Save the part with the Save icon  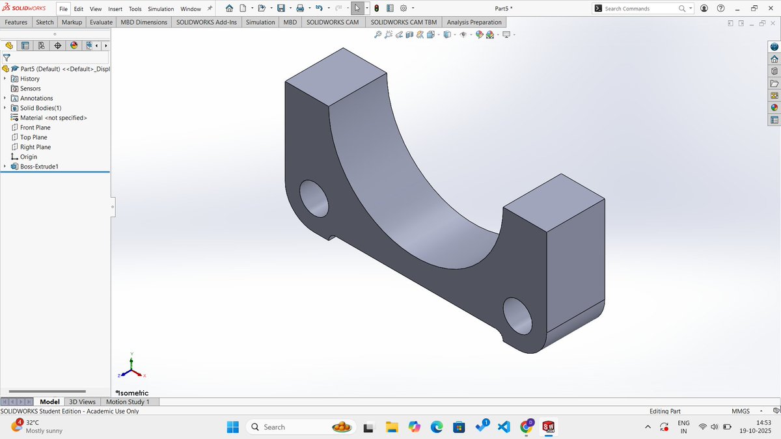click(x=281, y=8)
